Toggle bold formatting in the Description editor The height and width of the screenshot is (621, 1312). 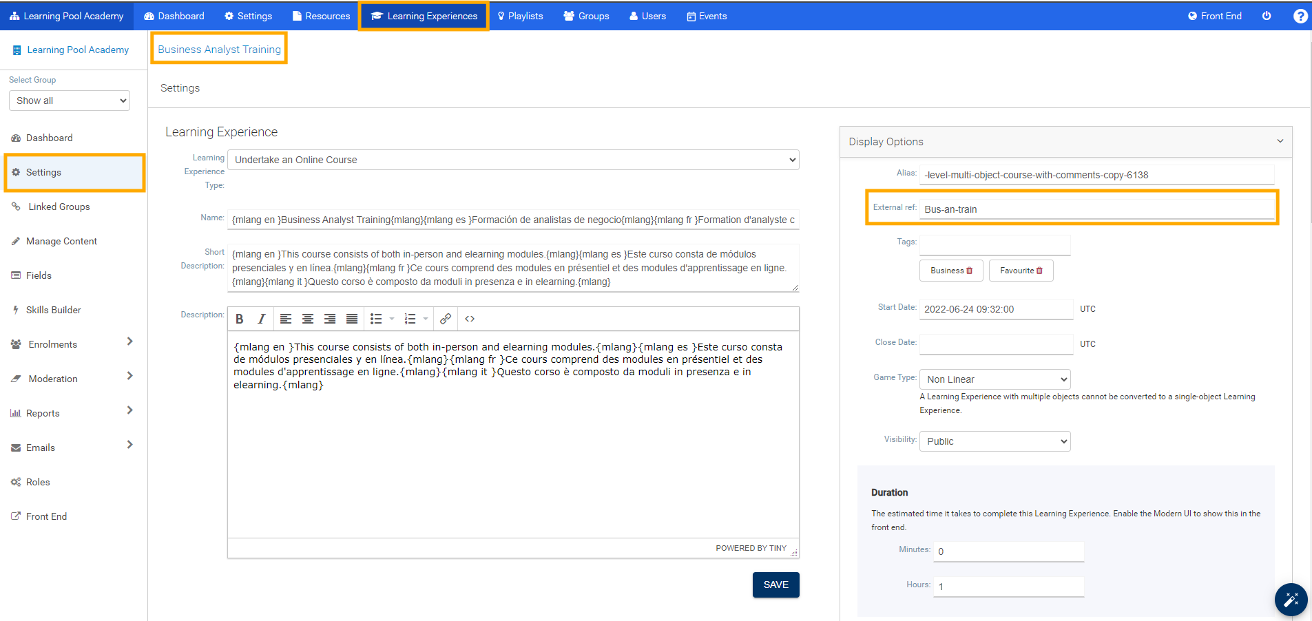coord(240,319)
